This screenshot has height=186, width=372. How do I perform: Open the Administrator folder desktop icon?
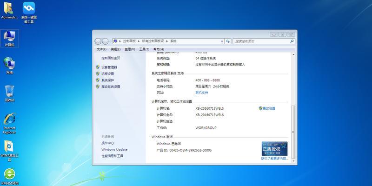pos(9,10)
